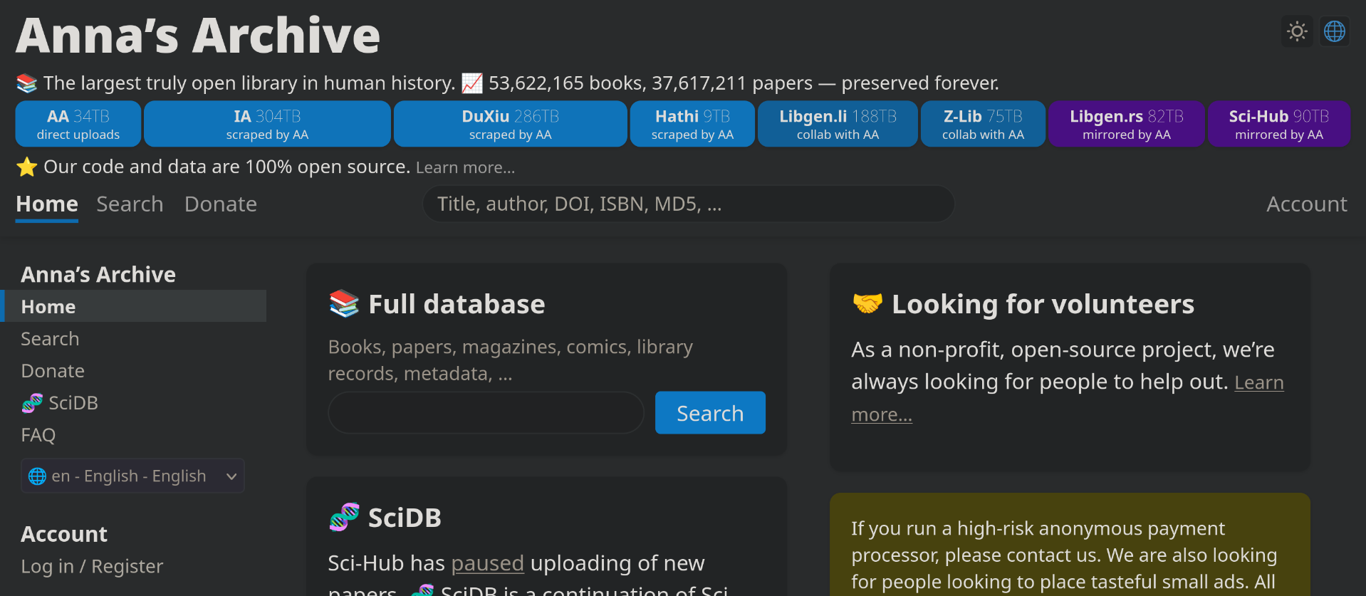The image size is (1366, 596).
Task: Click the Sci-Hub 90TB mirrored badge
Action: pos(1279,124)
